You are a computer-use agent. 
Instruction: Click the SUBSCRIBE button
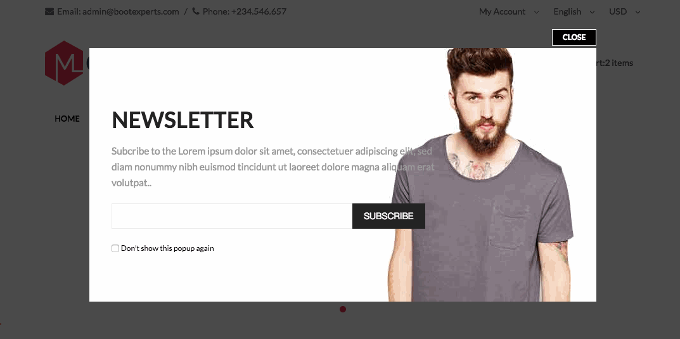388,216
